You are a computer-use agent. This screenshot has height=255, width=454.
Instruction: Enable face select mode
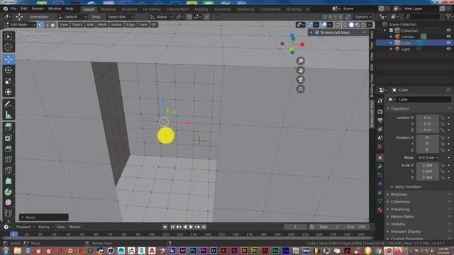53,25
